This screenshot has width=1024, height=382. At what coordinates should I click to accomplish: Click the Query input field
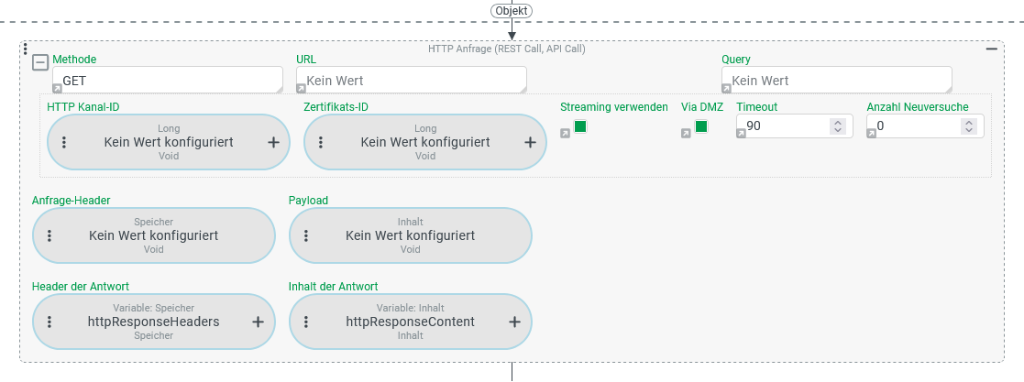tap(836, 81)
